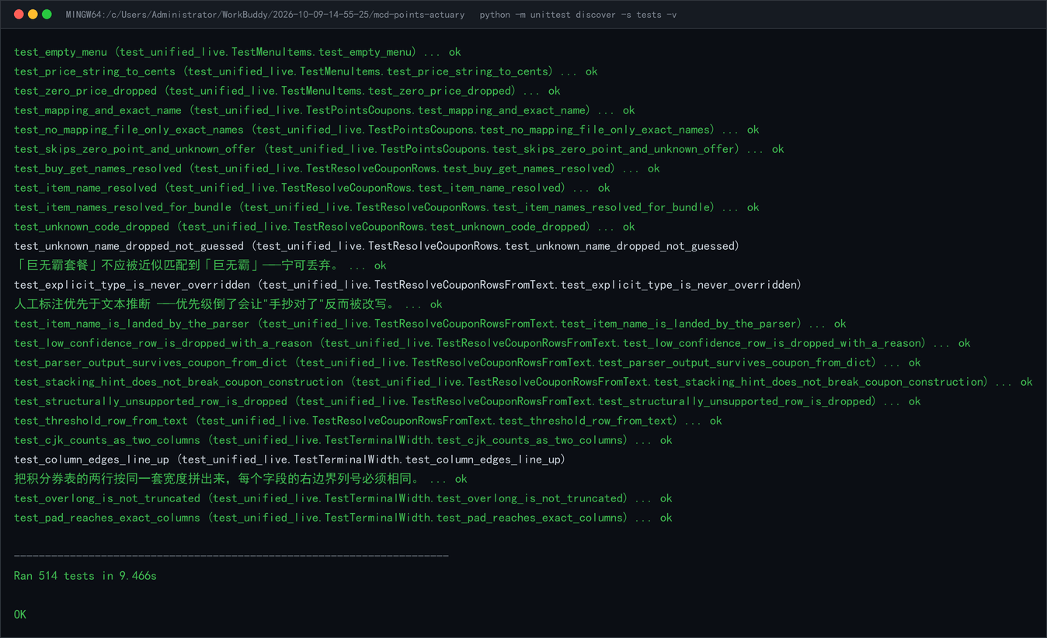The image size is (1047, 638).
Task: Select the test_unknown_name_dropped_not_guessed line
Action: click(x=377, y=246)
